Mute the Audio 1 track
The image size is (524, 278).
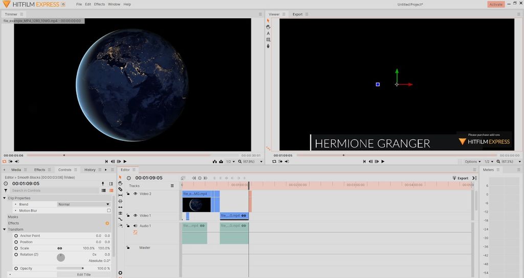point(136,225)
